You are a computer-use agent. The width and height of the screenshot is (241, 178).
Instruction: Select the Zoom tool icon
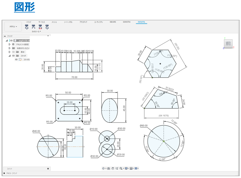click(117, 168)
